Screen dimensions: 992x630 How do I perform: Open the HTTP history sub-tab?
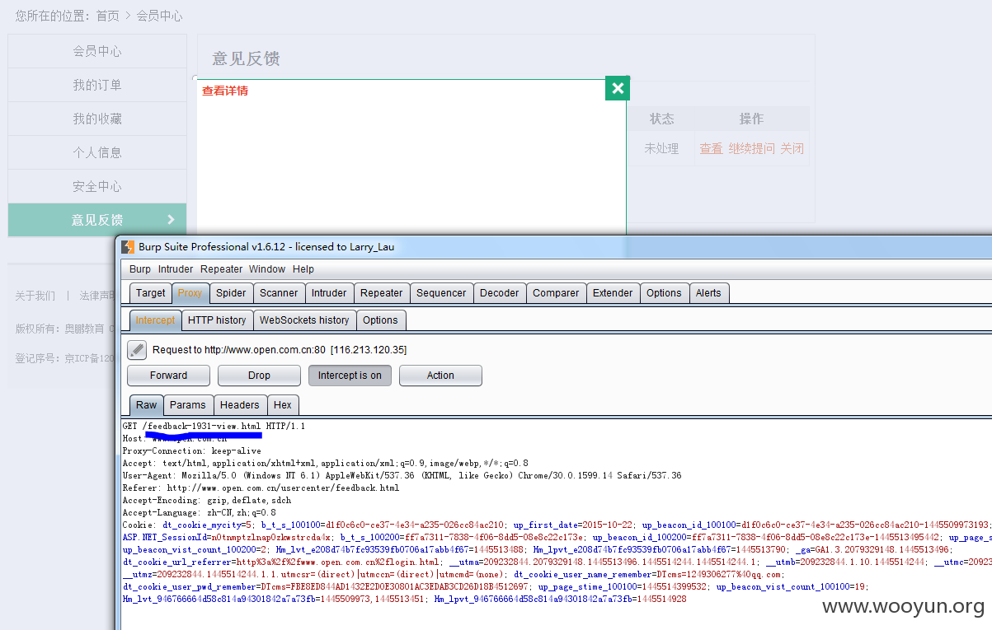coord(217,320)
